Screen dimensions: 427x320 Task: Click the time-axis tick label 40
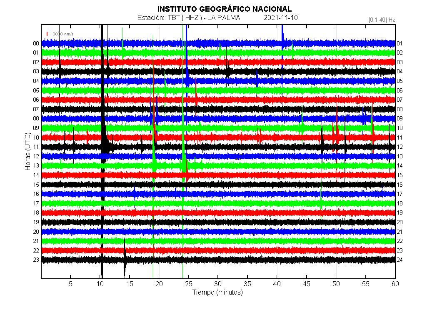coord(277,284)
